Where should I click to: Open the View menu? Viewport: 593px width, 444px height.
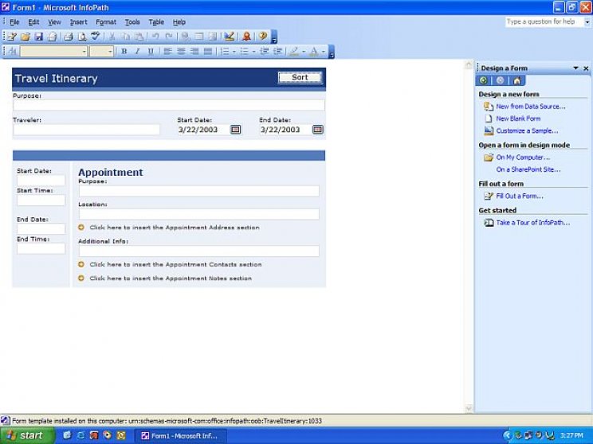[x=54, y=22]
